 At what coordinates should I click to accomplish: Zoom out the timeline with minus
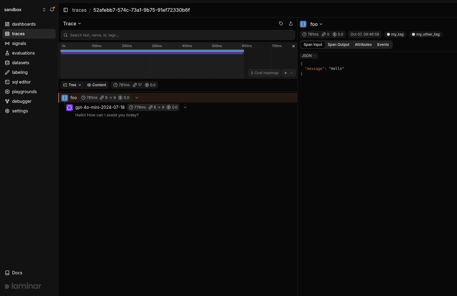292,73
